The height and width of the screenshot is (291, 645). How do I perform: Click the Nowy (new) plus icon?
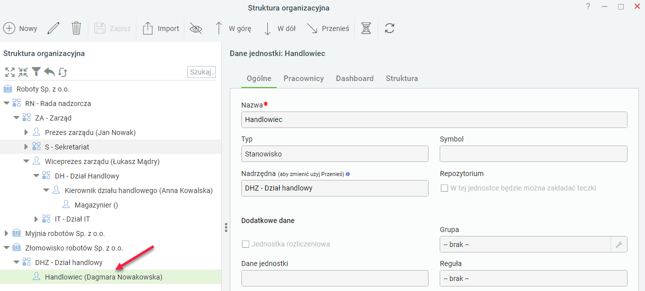click(x=9, y=28)
